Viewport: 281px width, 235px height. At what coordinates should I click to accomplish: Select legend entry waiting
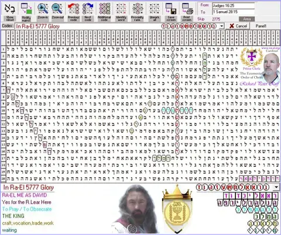pos(9,230)
